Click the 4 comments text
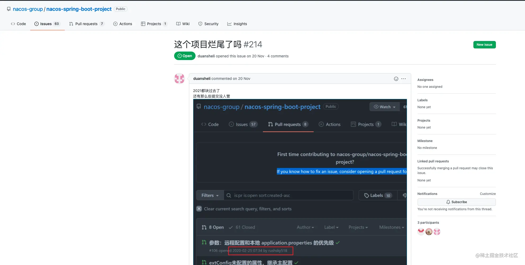This screenshot has width=525, height=265. tap(278, 56)
